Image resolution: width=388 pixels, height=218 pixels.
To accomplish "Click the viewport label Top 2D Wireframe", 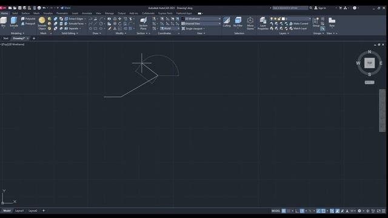I will 13,44.
